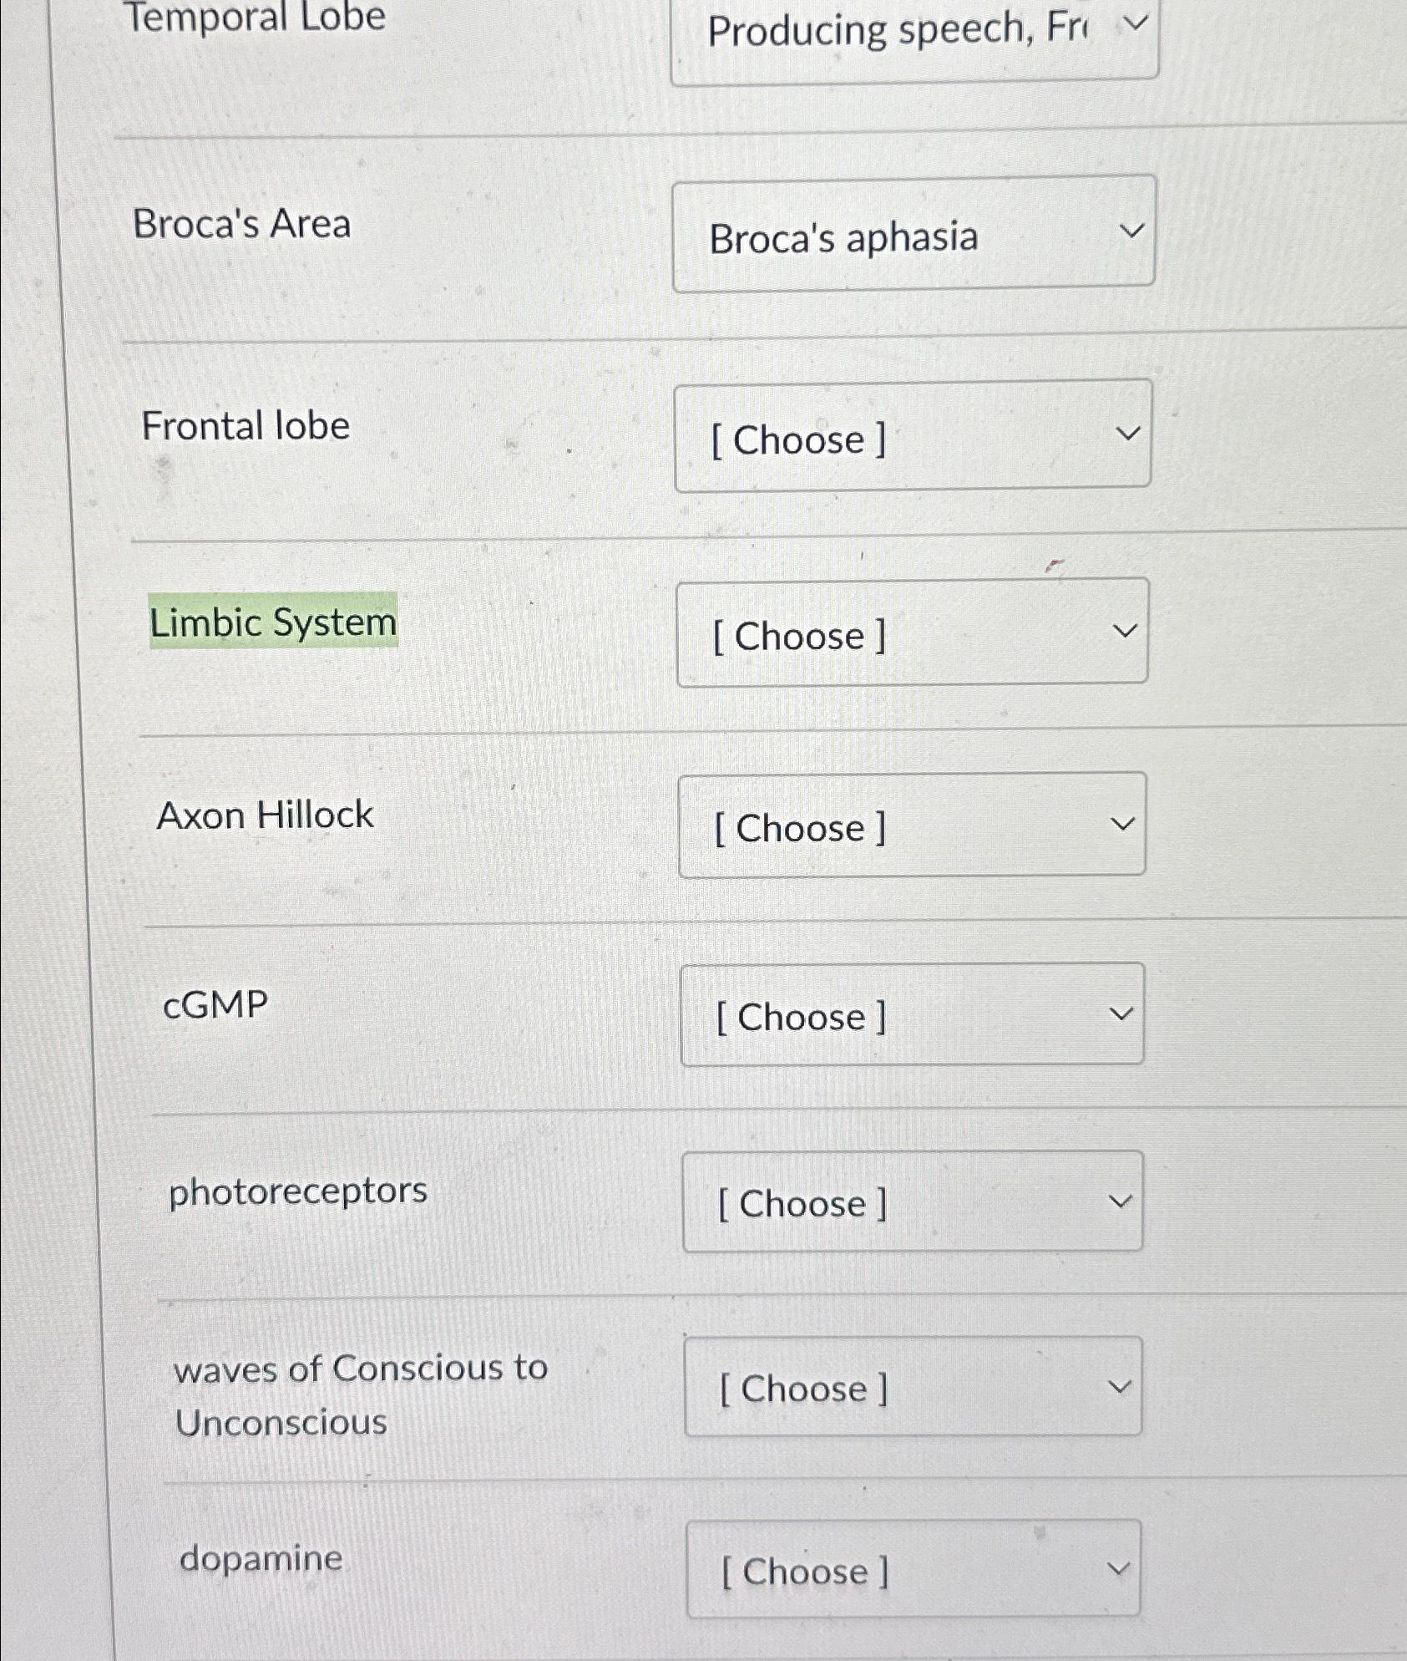Click the Broca's aphasia answer text
The width and height of the screenshot is (1407, 1661).
(x=843, y=237)
